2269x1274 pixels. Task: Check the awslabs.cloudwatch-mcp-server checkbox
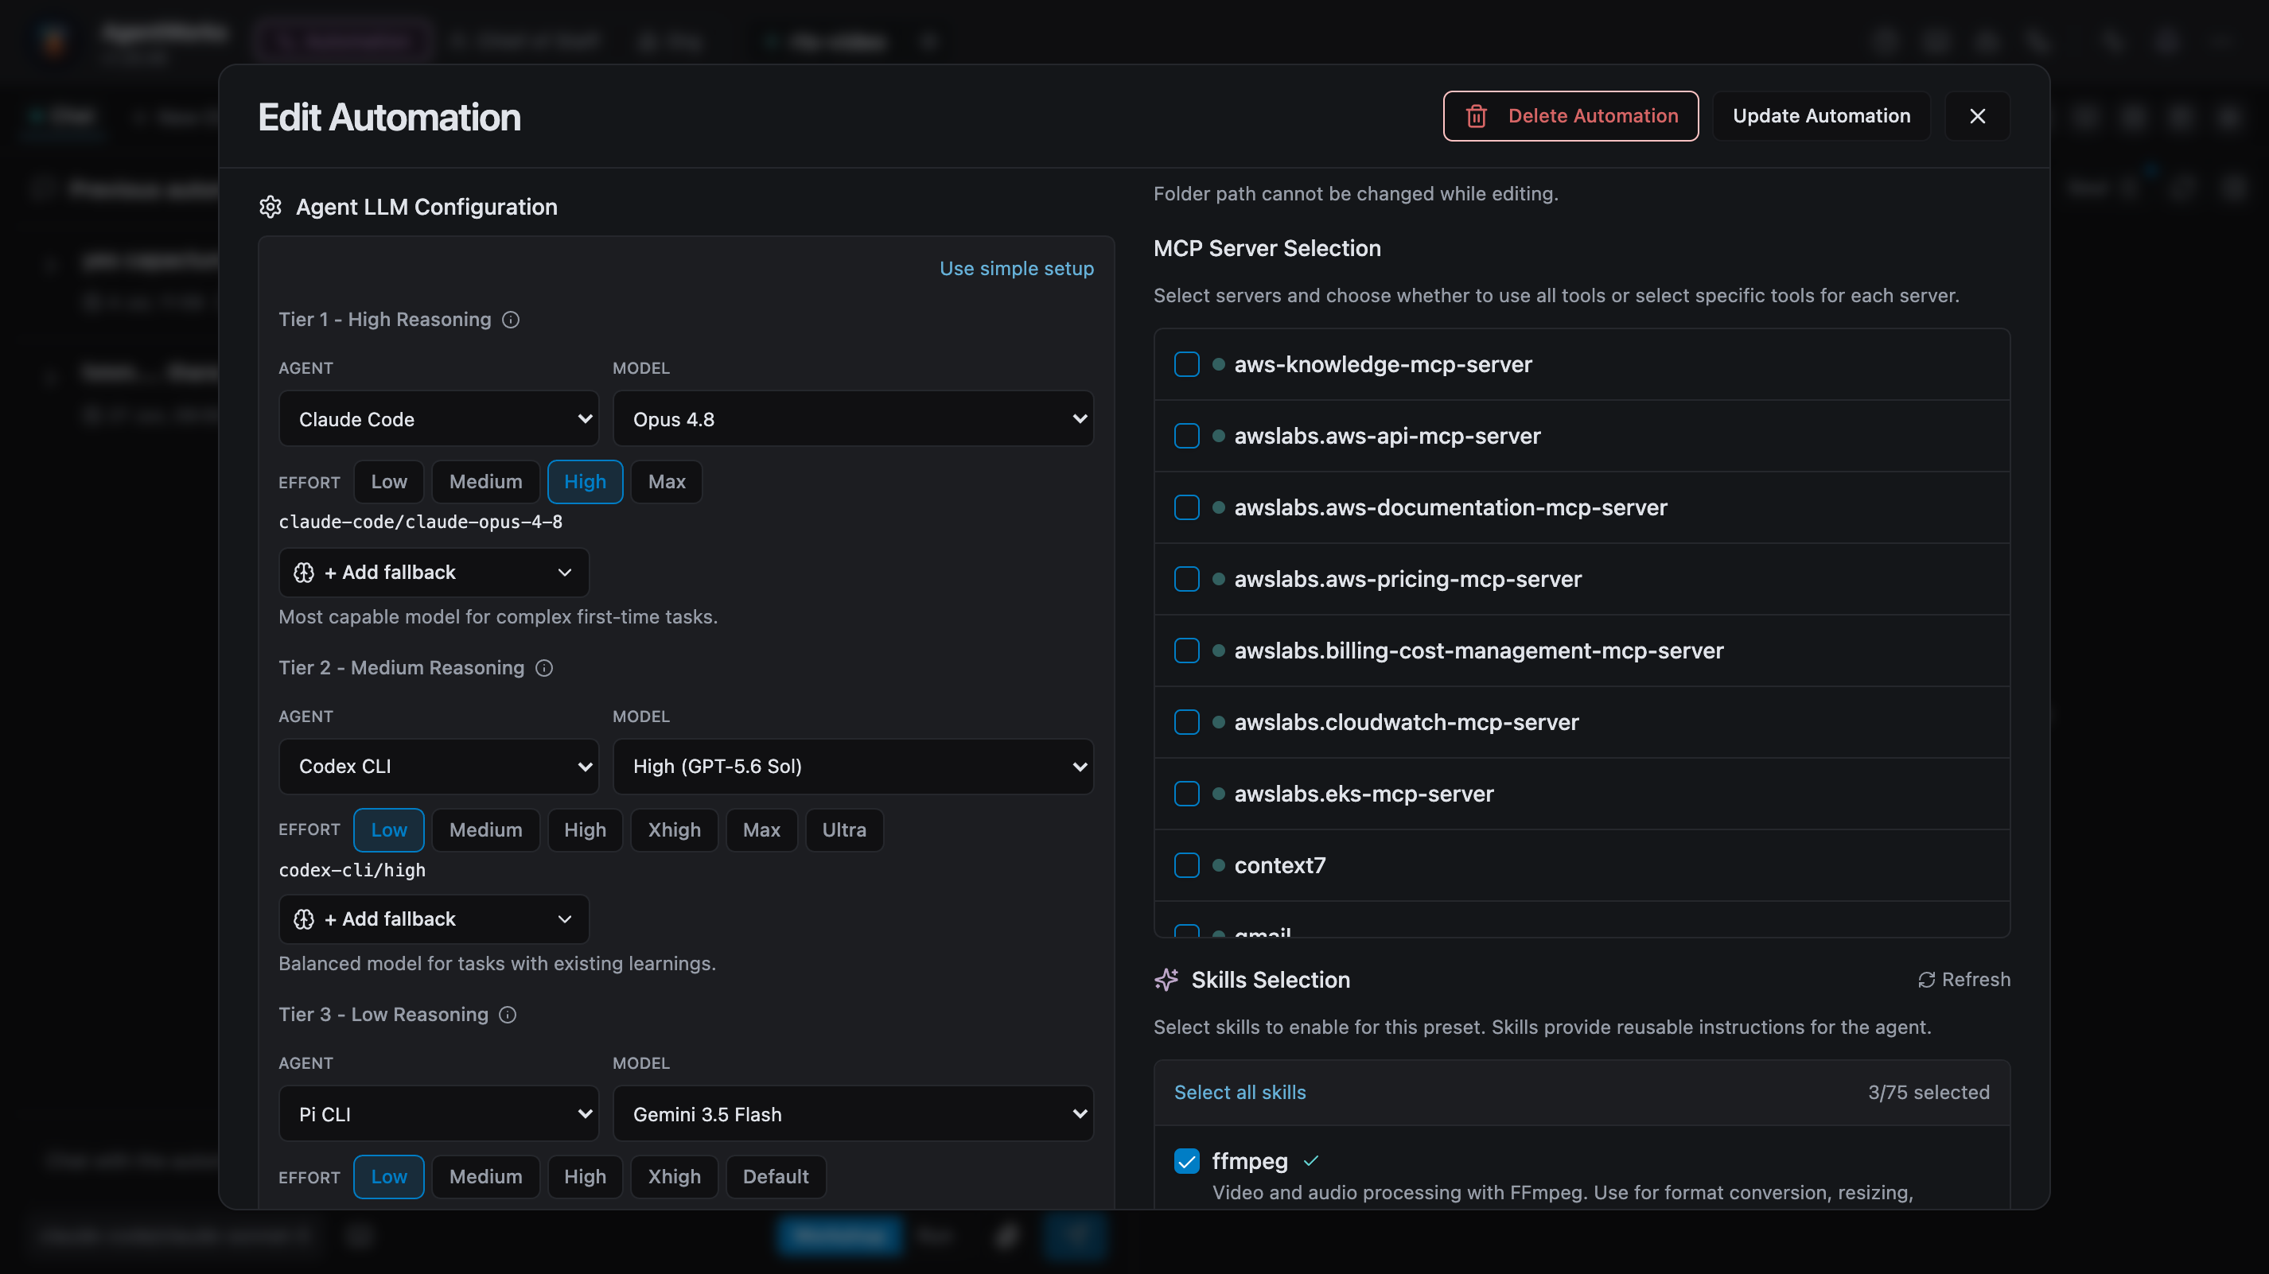point(1186,723)
